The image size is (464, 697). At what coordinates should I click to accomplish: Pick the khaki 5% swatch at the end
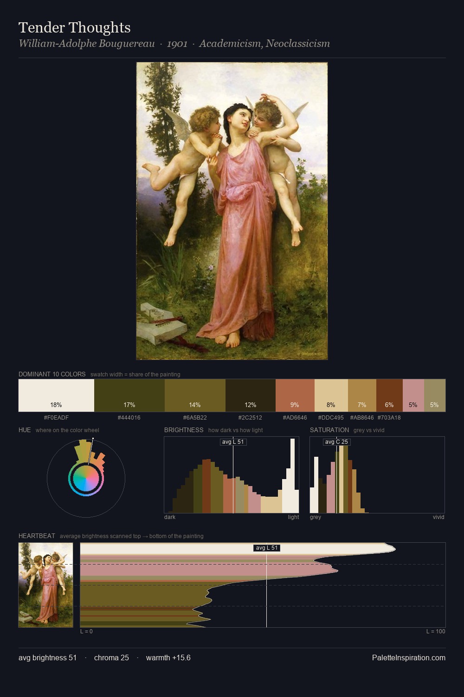pyautogui.click(x=435, y=395)
